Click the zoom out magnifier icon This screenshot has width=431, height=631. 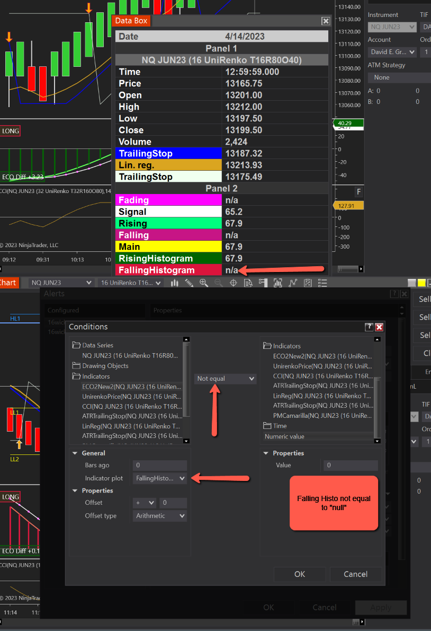(219, 283)
